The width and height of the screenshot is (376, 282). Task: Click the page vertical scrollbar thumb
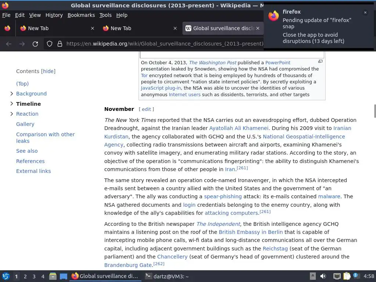tap(375, 111)
